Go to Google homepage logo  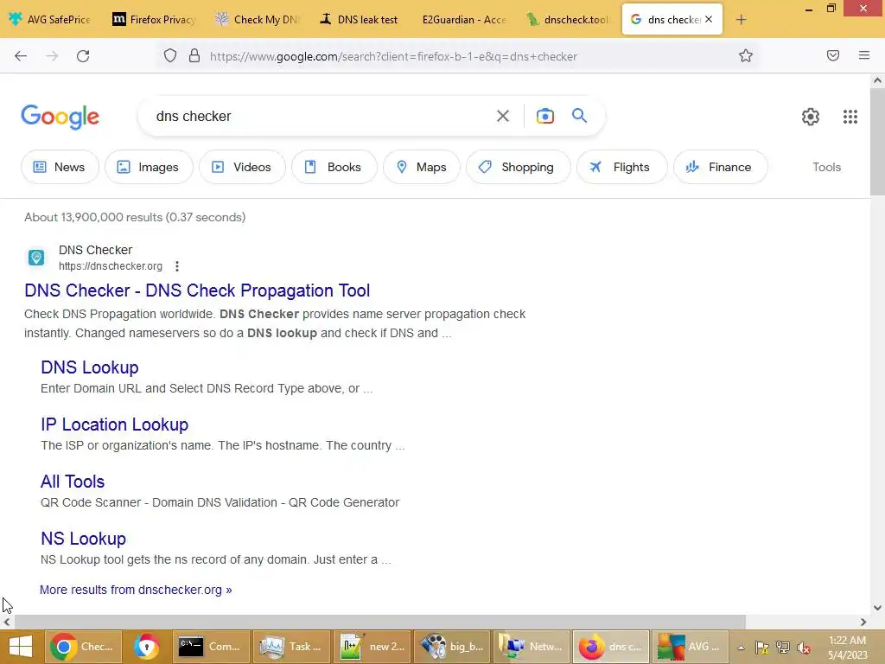60,117
